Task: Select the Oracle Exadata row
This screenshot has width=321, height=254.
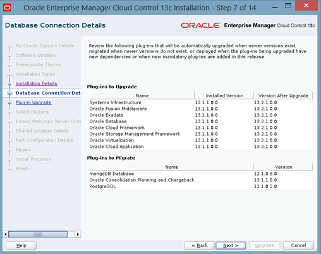Action: [201, 115]
